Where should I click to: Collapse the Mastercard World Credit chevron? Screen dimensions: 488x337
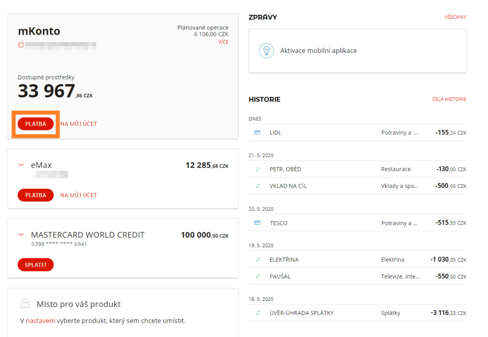(x=20, y=235)
